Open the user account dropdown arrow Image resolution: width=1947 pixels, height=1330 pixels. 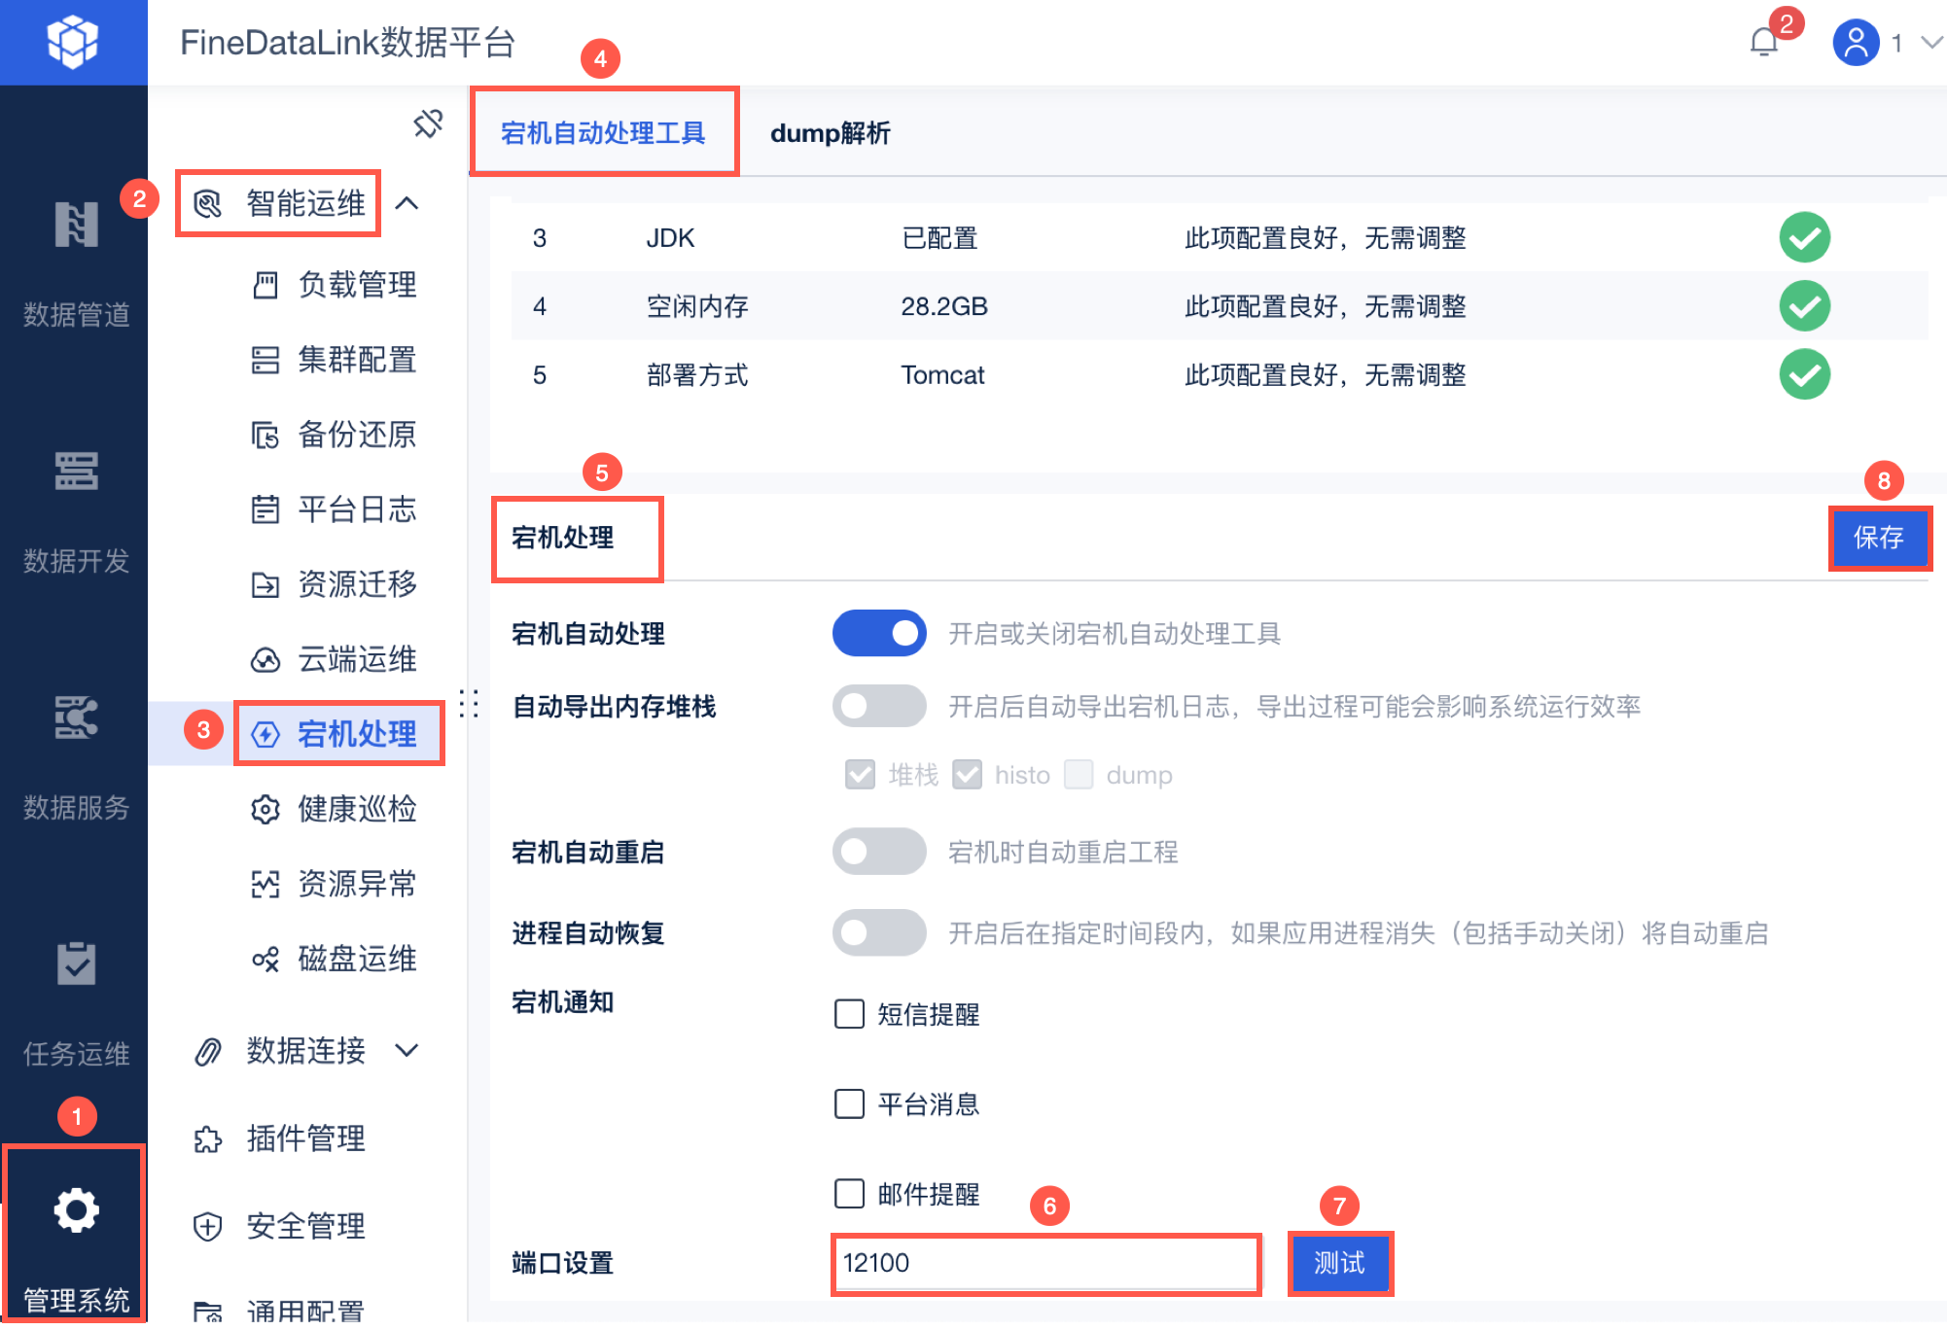pos(1930,43)
